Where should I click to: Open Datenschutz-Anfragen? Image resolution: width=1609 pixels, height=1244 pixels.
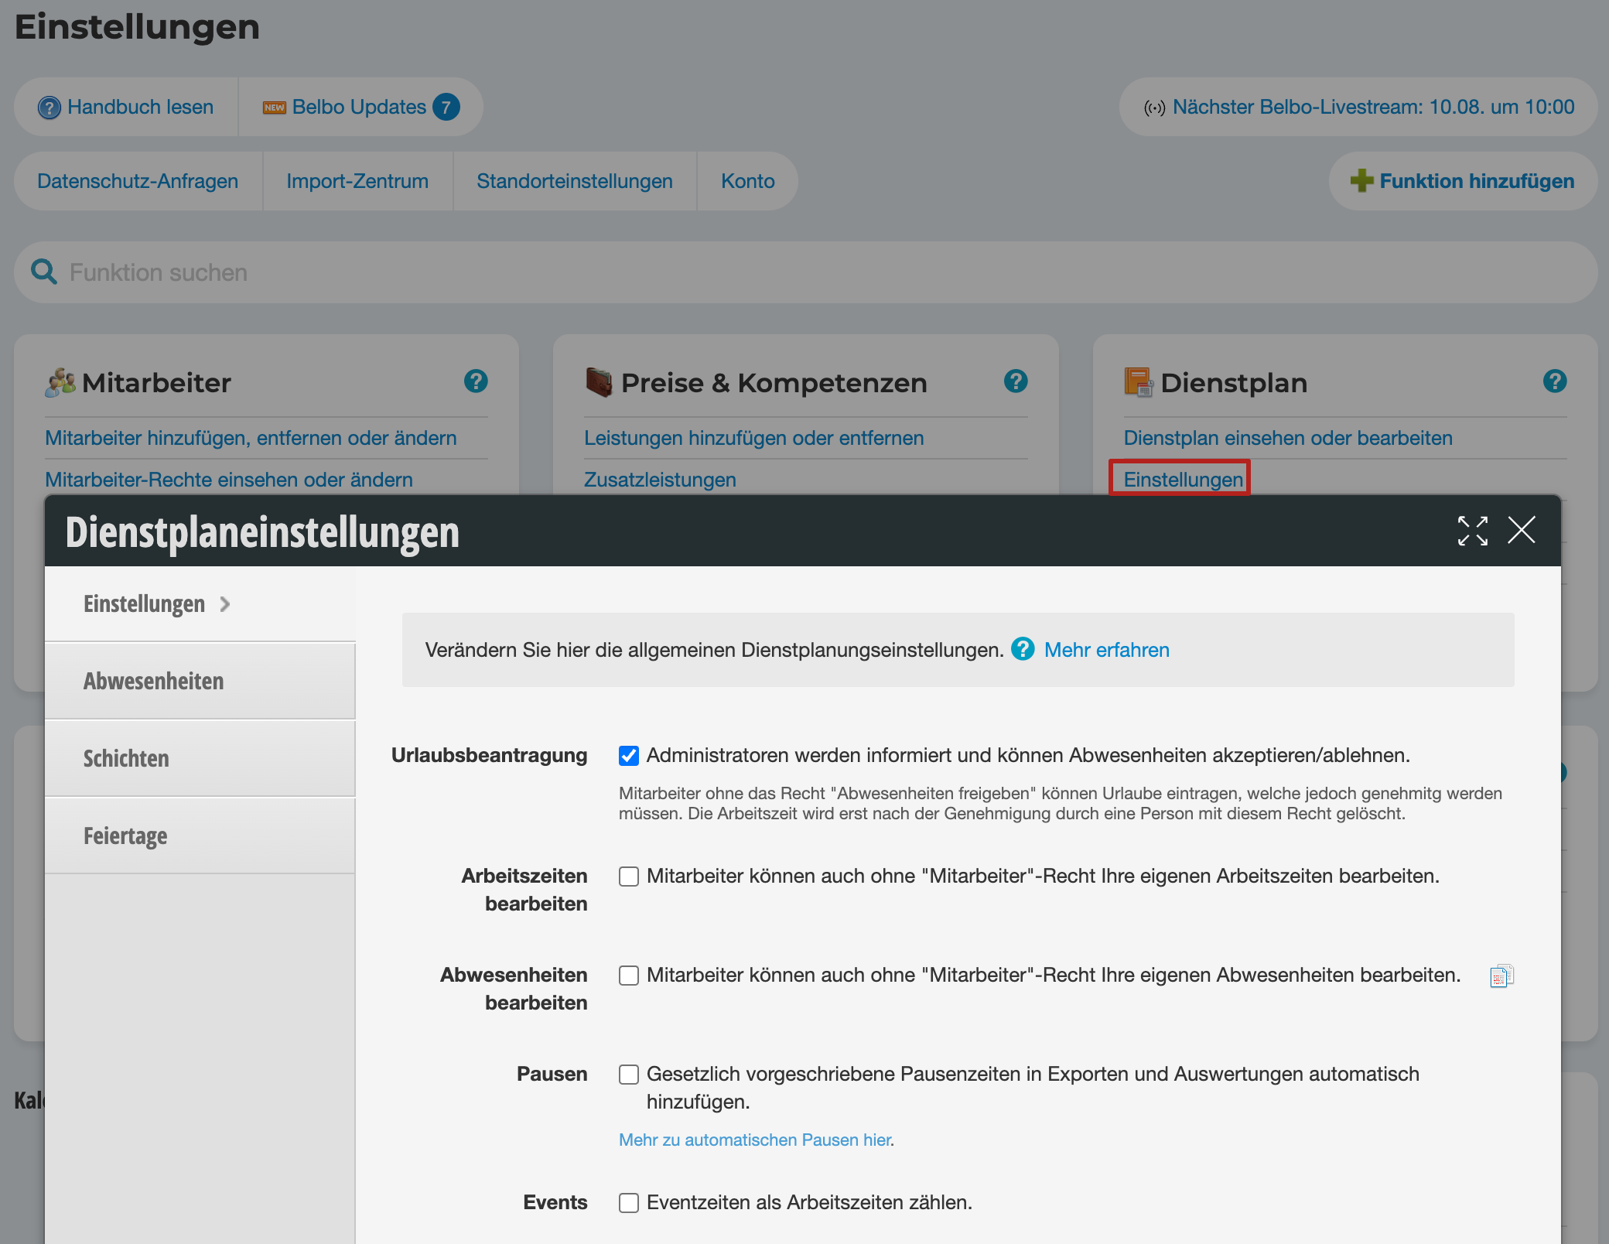(138, 181)
